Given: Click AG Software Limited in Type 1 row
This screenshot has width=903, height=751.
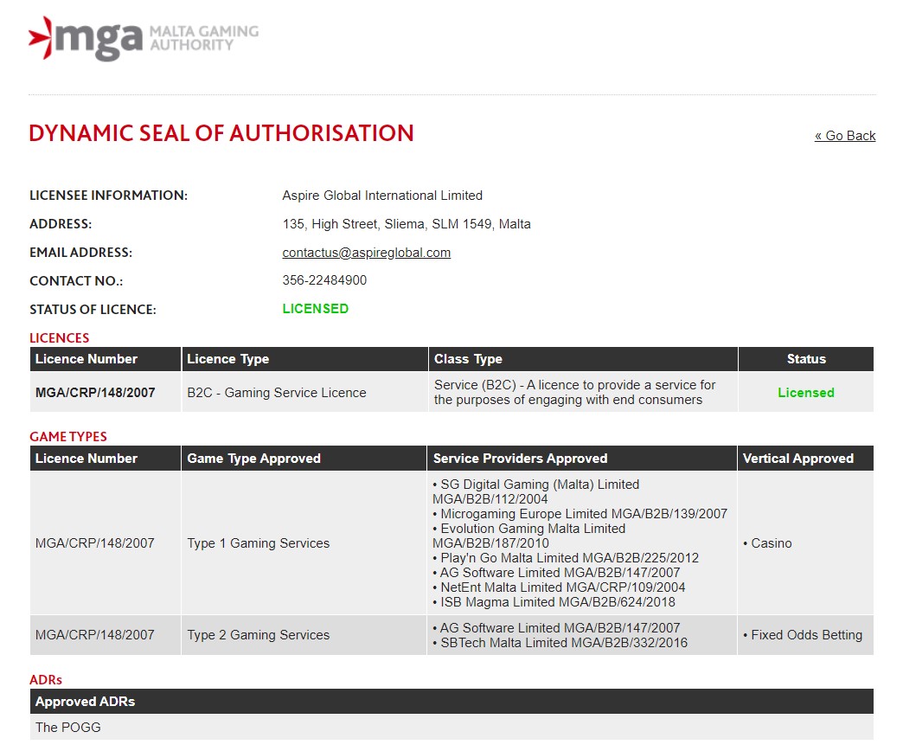Looking at the screenshot, I should point(556,573).
